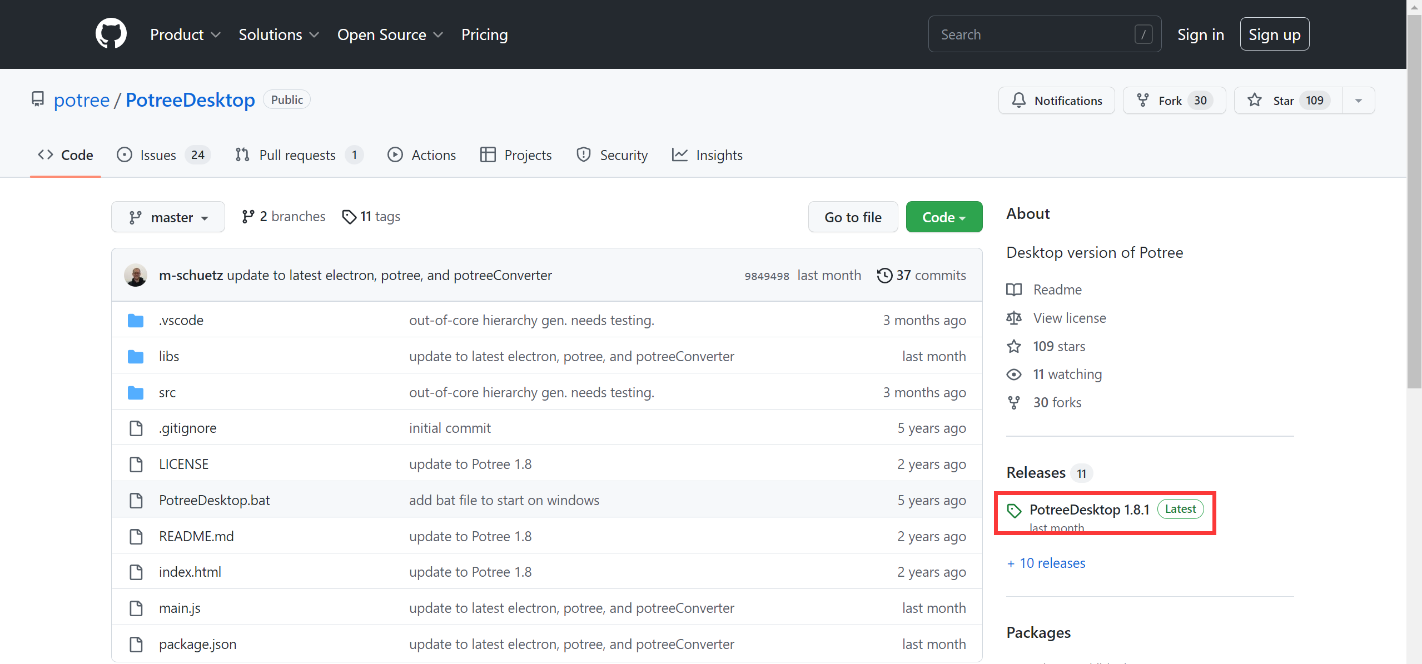Click m-schuetz avatar picture
Image resolution: width=1422 pixels, height=664 pixels.
coord(136,275)
